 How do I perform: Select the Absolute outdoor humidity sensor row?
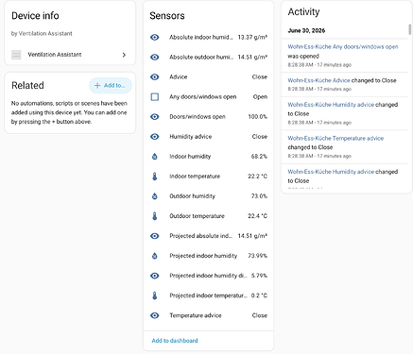tap(208, 57)
